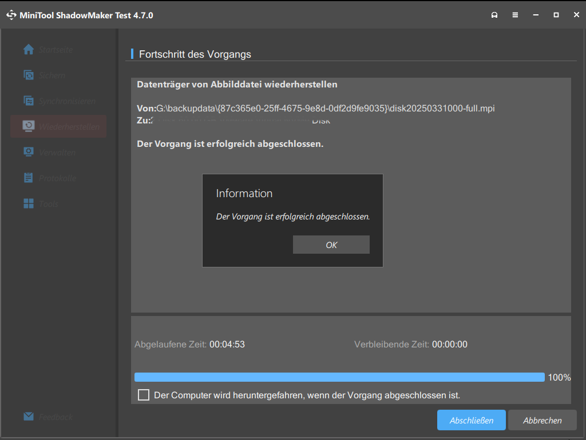Click the Information dialog title
Screen dimensions: 586x440
[x=244, y=193]
